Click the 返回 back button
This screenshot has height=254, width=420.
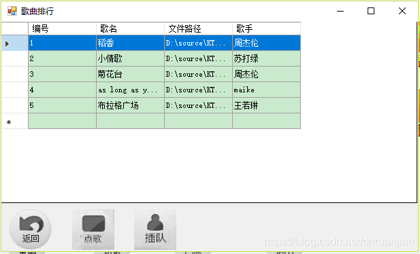pos(30,230)
